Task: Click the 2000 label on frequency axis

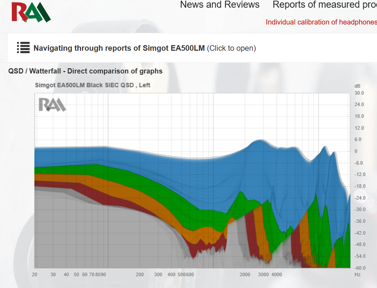Action: click(x=245, y=275)
